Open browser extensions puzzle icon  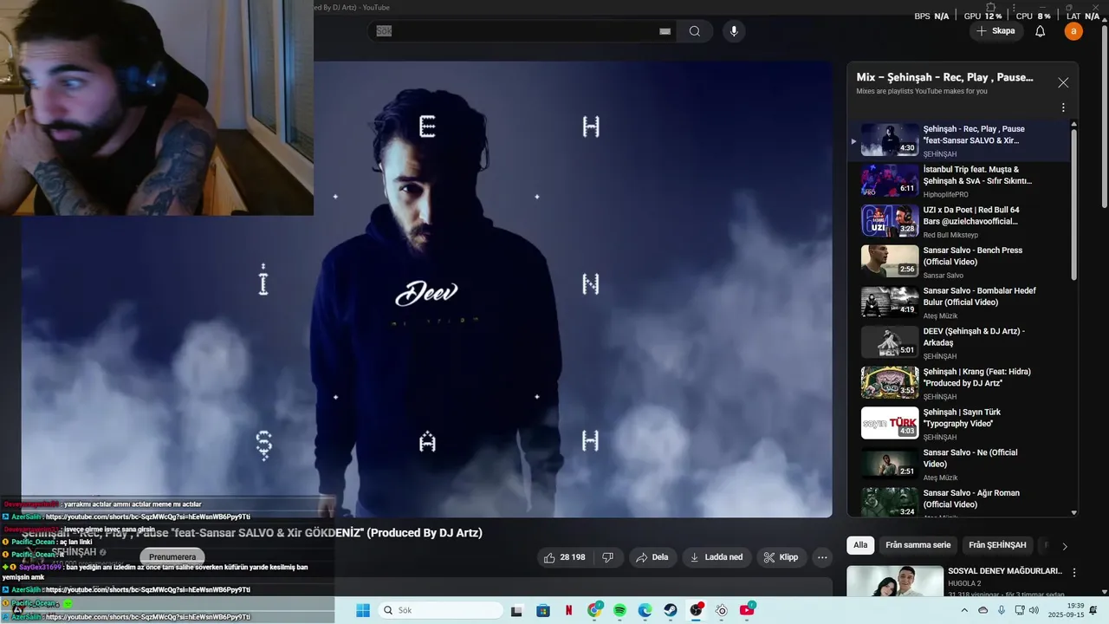click(x=991, y=7)
